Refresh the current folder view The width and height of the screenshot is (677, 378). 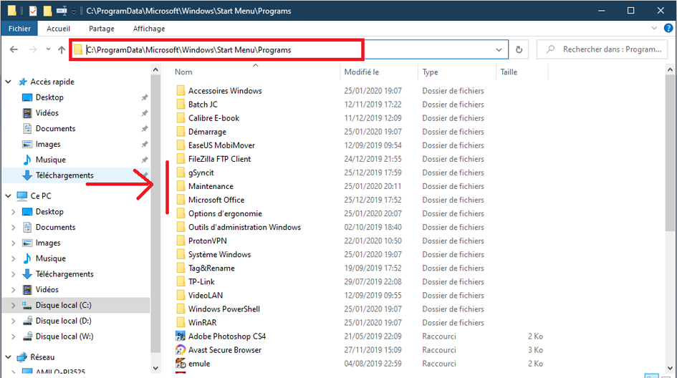pyautogui.click(x=519, y=49)
